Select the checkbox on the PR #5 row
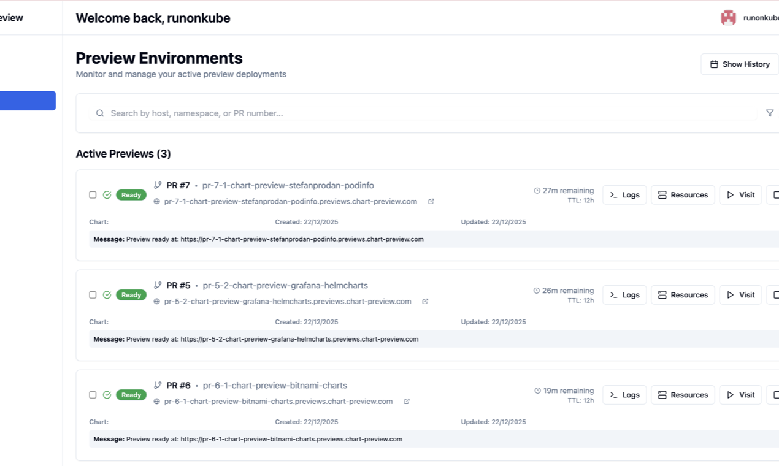 pyautogui.click(x=93, y=294)
